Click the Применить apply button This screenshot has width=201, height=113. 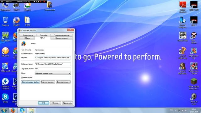(67, 103)
